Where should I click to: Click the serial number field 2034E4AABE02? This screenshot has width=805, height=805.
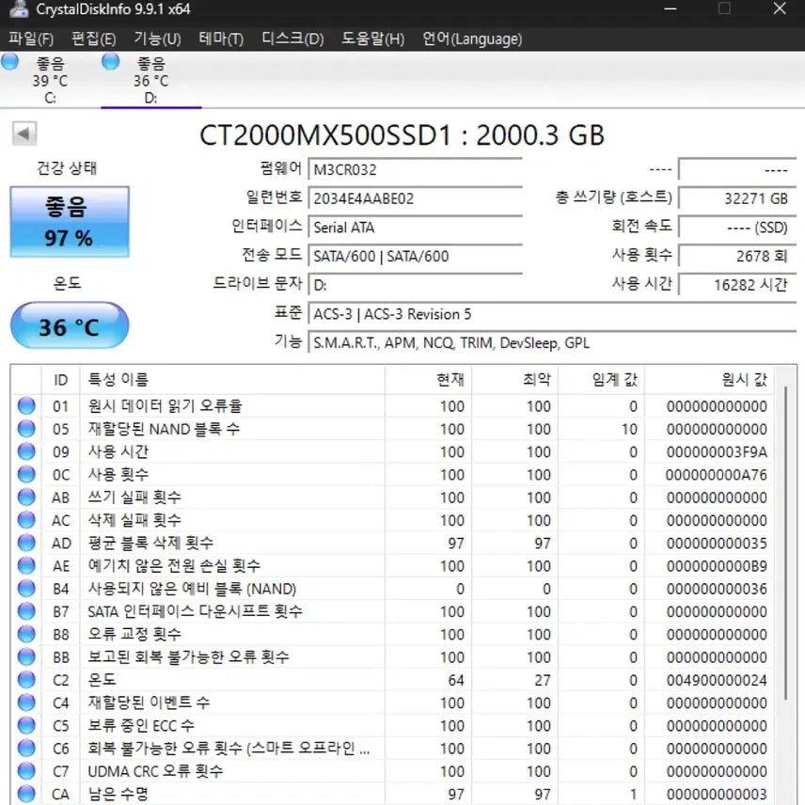415,198
